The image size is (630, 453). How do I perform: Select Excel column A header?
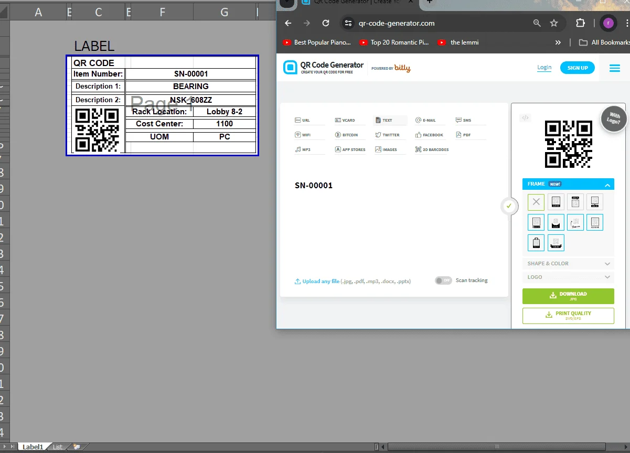38,12
